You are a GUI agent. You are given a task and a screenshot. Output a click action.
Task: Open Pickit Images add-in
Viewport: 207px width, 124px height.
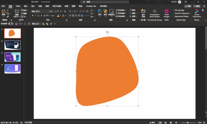tap(167, 13)
